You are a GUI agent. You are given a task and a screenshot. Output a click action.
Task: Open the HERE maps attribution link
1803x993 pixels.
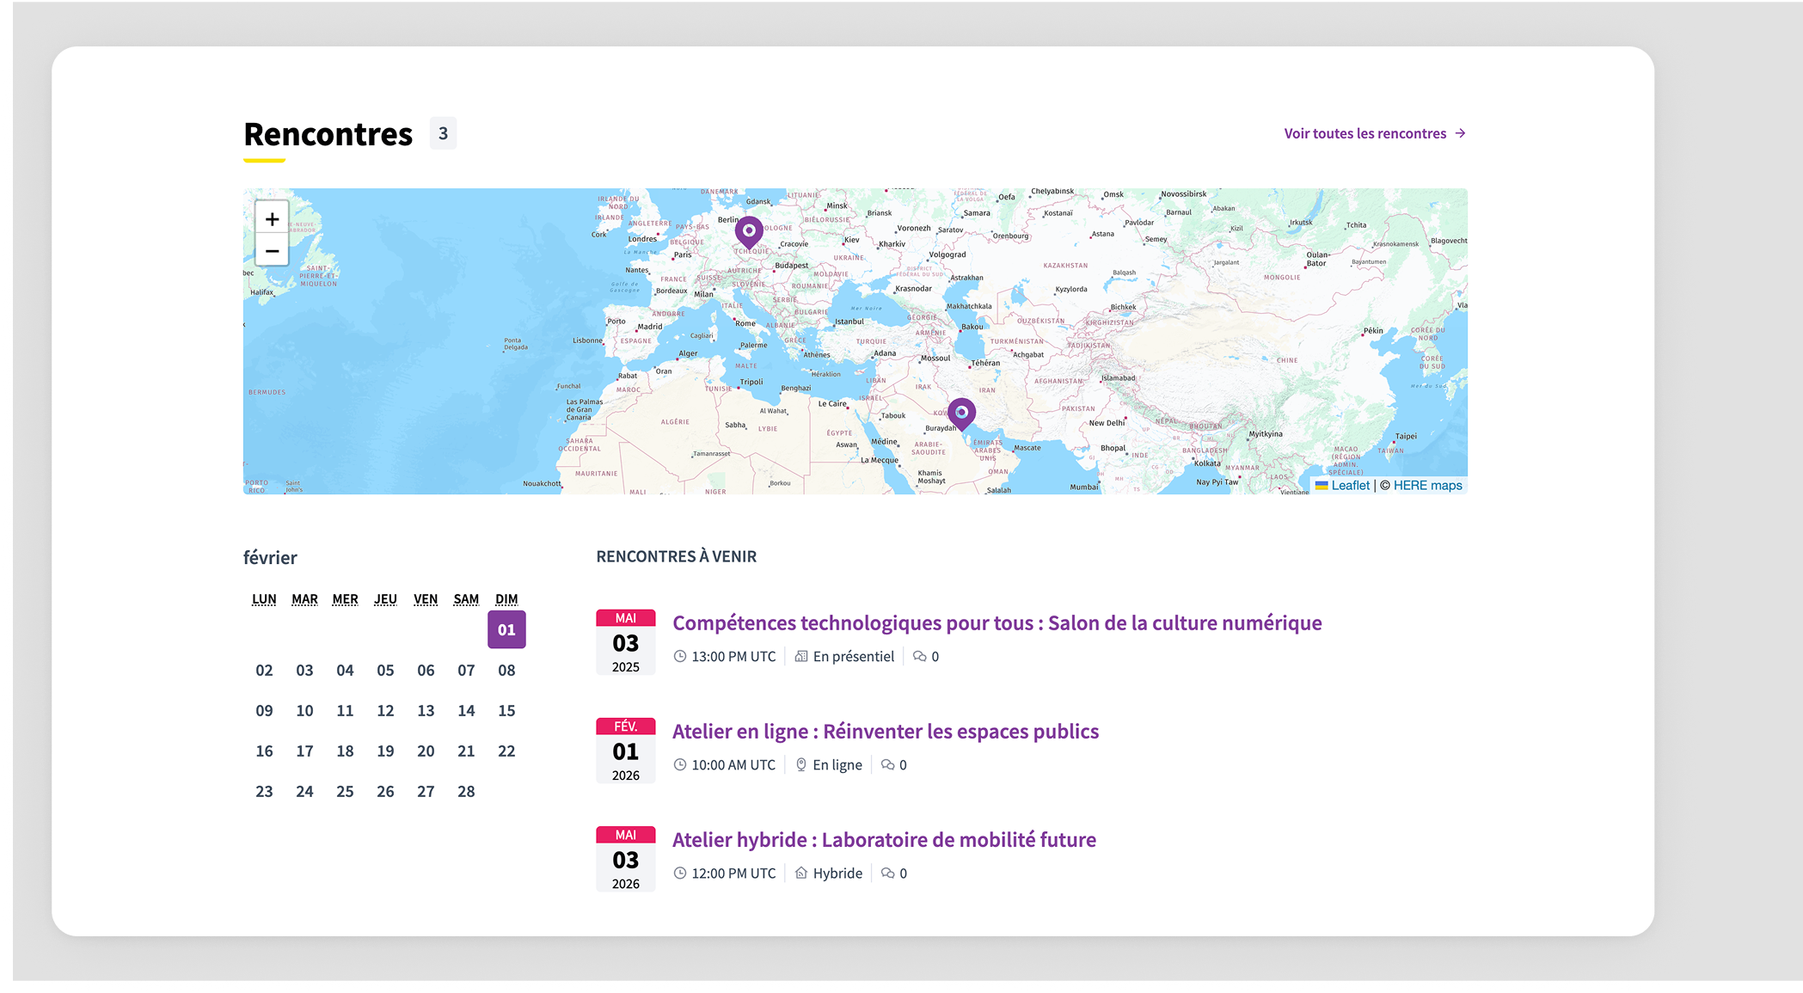(1427, 486)
